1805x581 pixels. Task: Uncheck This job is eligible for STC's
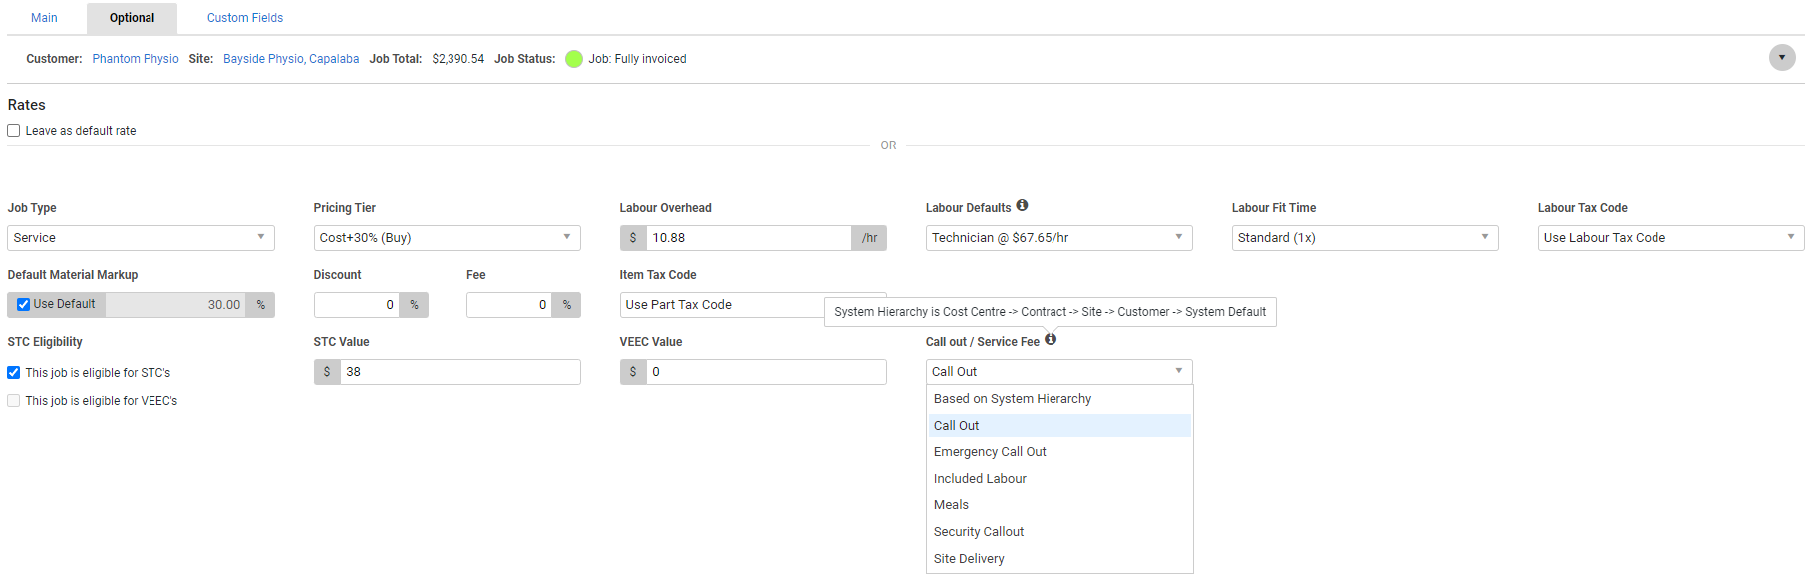click(x=14, y=373)
